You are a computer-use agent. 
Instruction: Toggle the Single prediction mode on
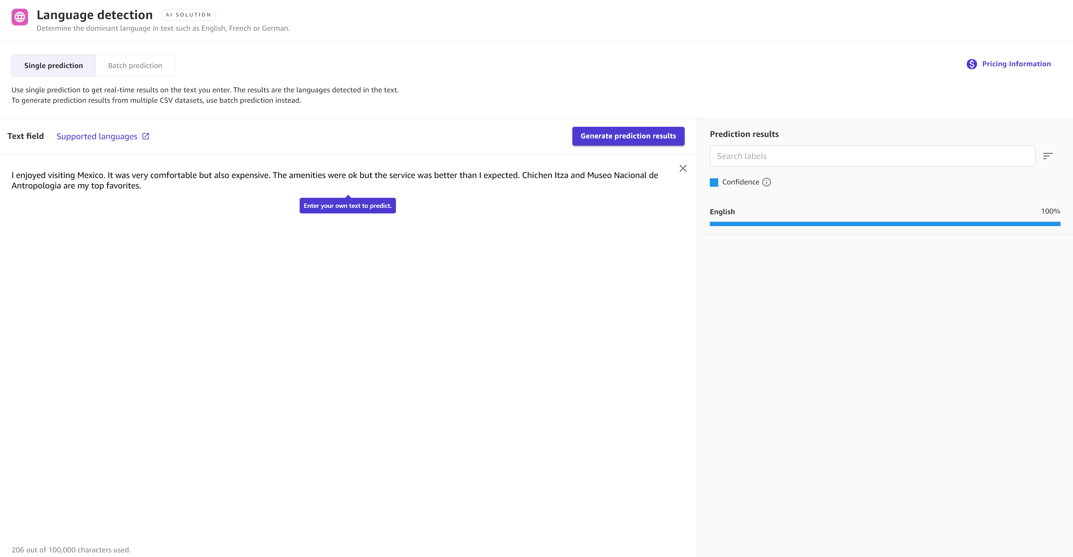click(x=53, y=65)
